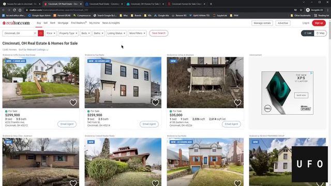
Task: Open the Property Type dropdown
Action: coord(68,33)
